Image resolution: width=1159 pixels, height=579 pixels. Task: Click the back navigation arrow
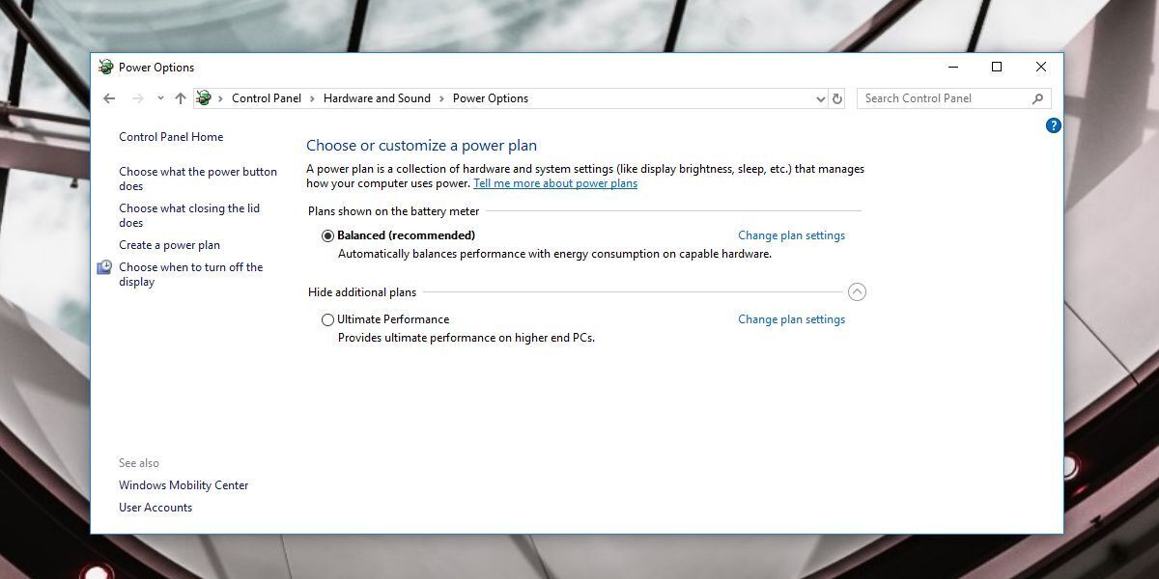pos(109,97)
